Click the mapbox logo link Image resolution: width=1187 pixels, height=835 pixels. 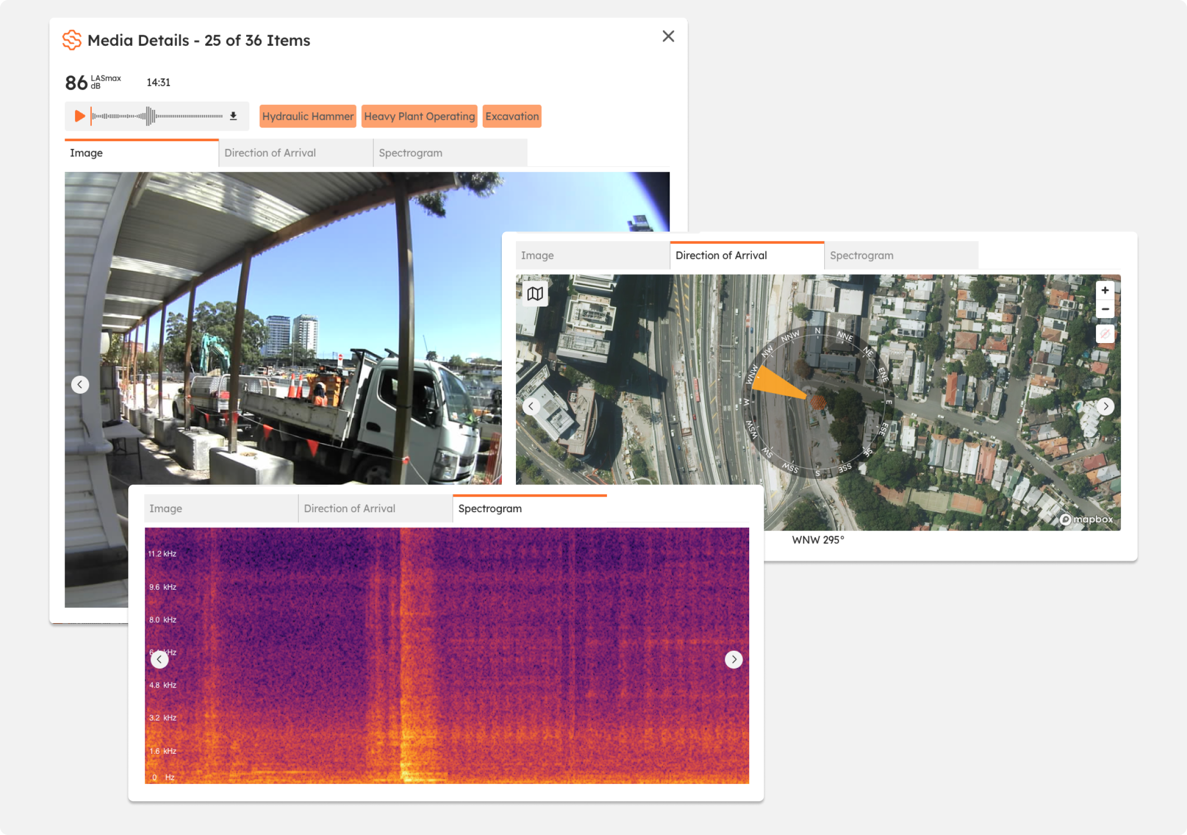pyautogui.click(x=1087, y=519)
